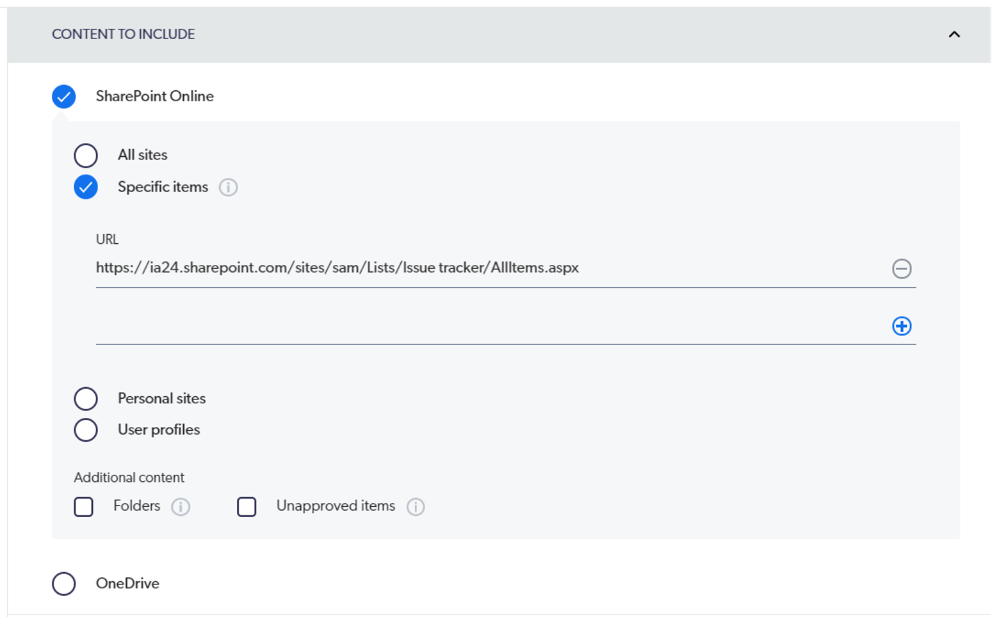
Task: Click the Personal sites label text
Action: (x=161, y=399)
